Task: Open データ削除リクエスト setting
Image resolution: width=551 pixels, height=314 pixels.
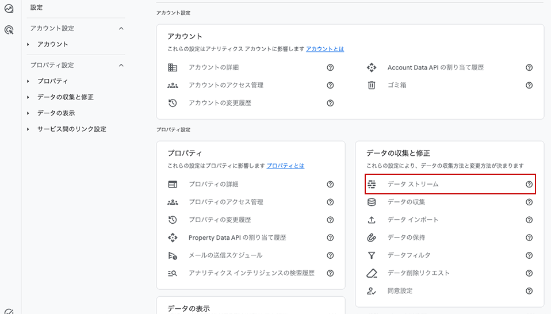Action: [419, 273]
